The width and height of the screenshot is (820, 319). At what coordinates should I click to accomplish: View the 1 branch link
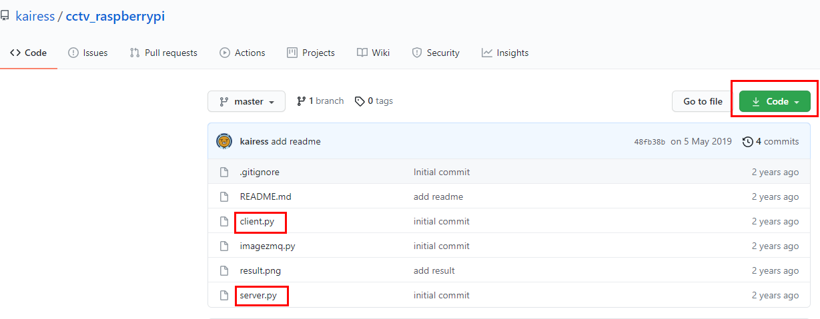[320, 101]
